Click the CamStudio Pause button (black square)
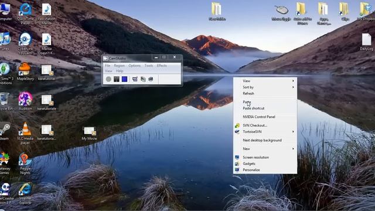The height and width of the screenshot is (211, 375). pyautogui.click(x=117, y=79)
